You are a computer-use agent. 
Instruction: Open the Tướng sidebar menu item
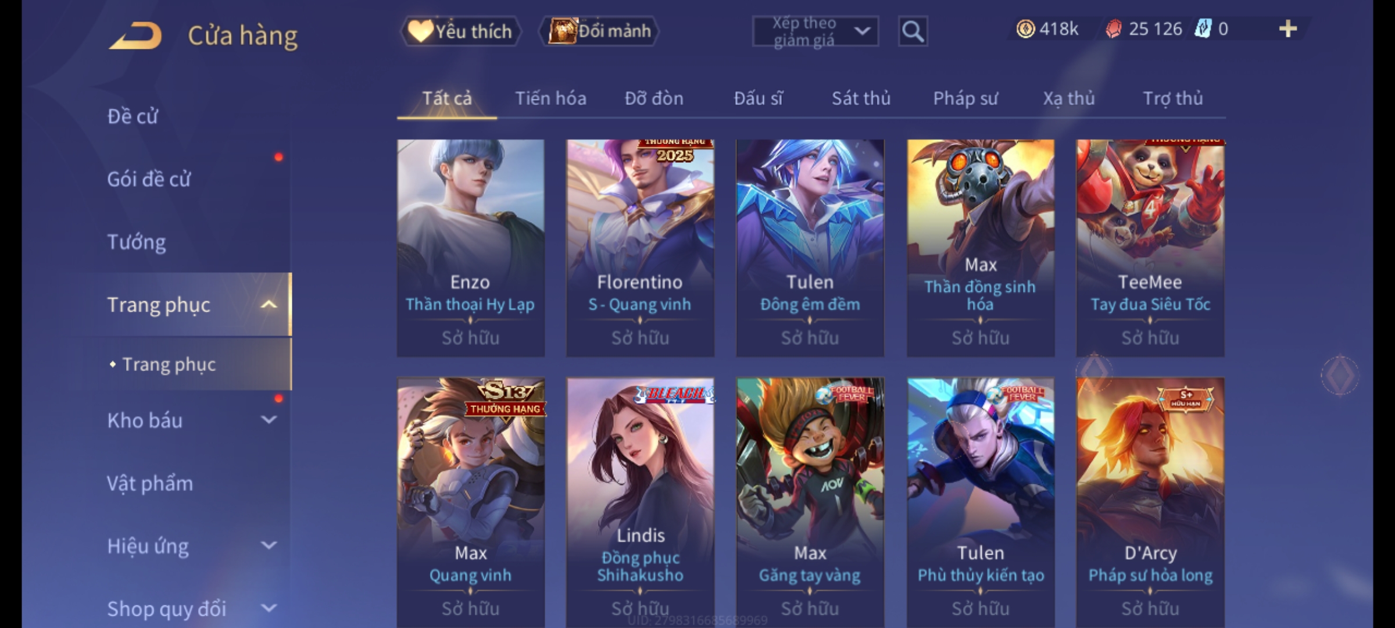click(x=137, y=242)
